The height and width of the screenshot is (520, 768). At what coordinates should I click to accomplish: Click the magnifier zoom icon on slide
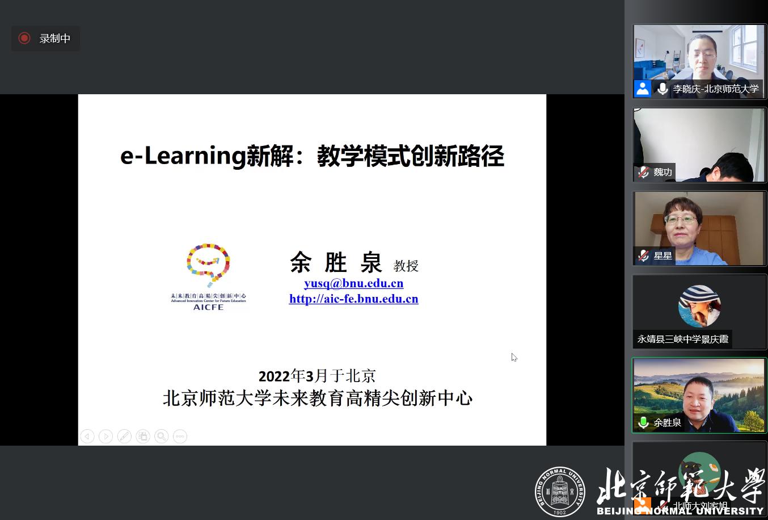[x=162, y=436]
